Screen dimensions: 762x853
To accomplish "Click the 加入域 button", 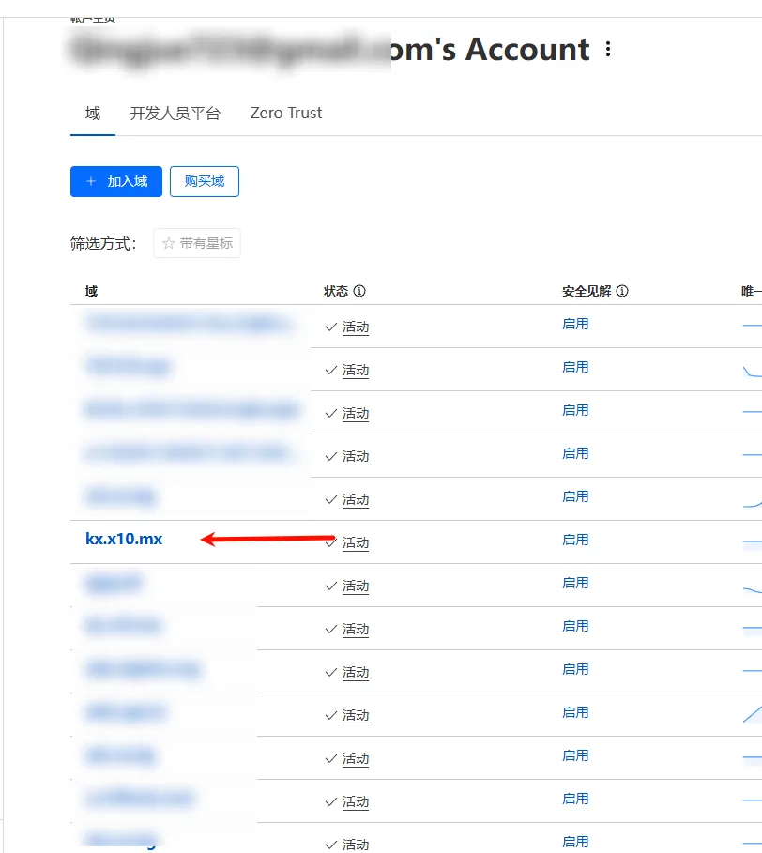I will tap(116, 181).
